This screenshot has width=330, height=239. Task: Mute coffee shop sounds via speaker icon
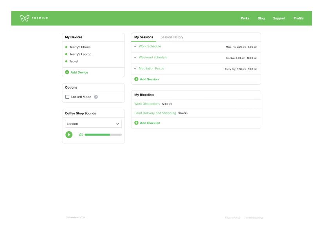pyautogui.click(x=81, y=134)
